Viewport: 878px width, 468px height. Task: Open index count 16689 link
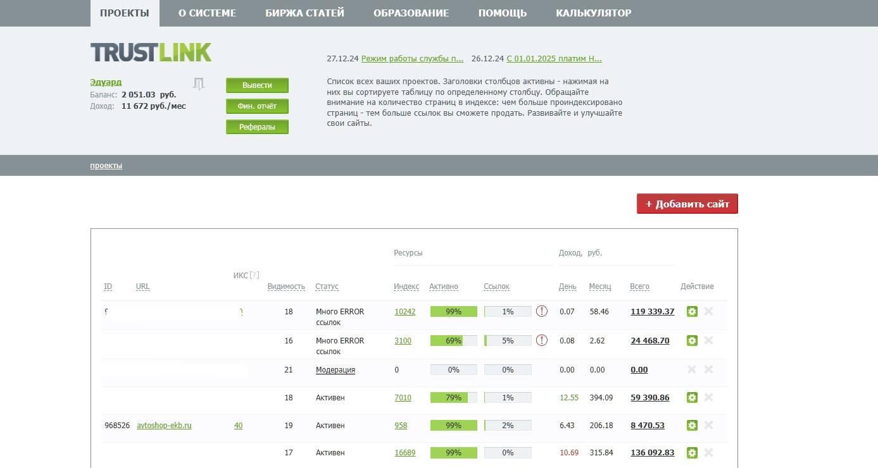pos(405,453)
